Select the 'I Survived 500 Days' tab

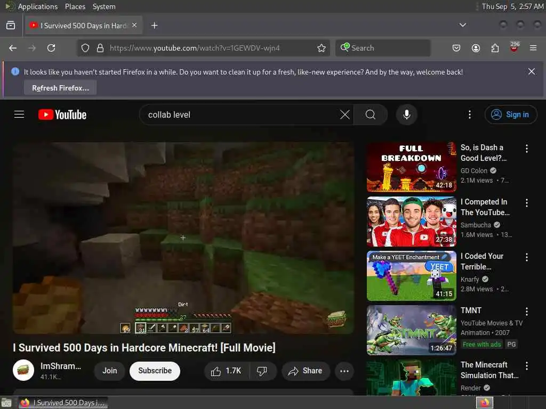click(x=84, y=26)
